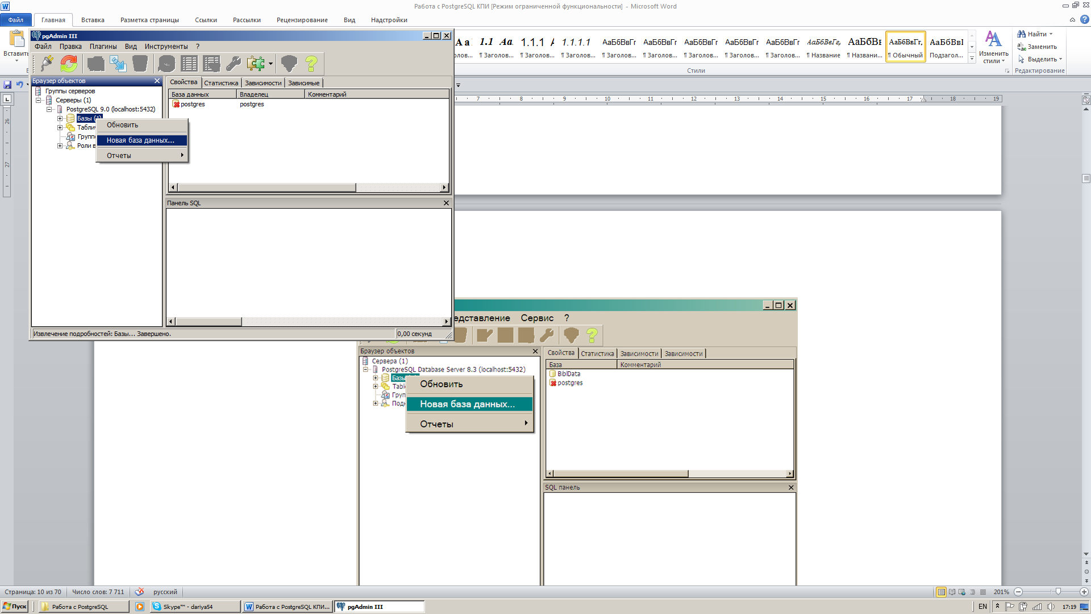Switch to Full Screen Reading view in Word
Image resolution: width=1091 pixels, height=614 pixels.
[x=952, y=592]
